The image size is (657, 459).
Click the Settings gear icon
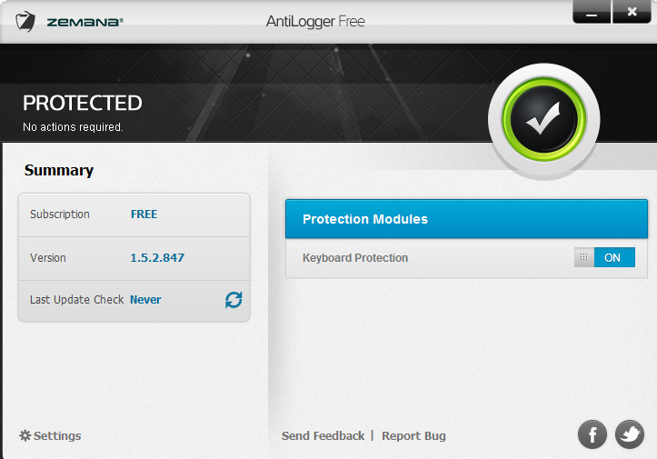tap(25, 435)
